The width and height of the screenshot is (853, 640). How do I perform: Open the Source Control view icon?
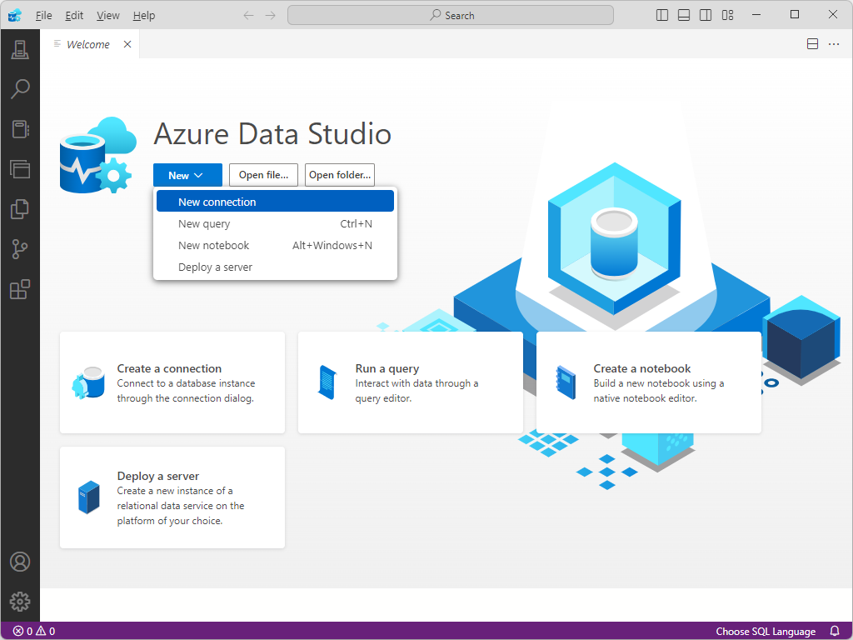coord(20,249)
